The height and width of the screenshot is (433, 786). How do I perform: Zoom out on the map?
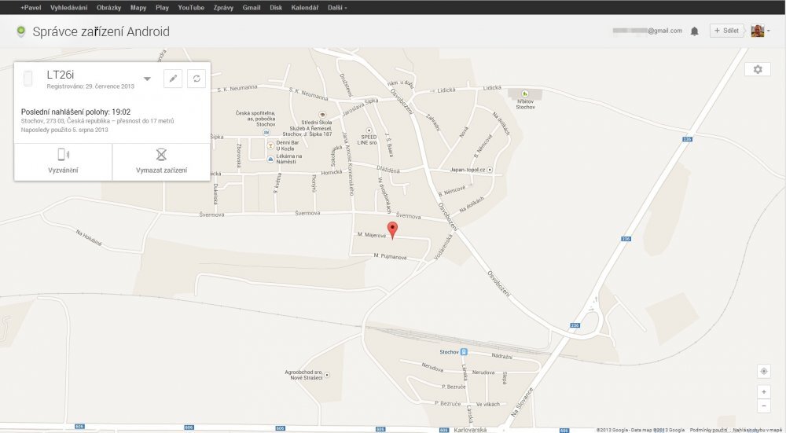click(x=763, y=406)
